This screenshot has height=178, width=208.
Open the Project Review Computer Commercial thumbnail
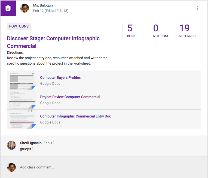click(x=22, y=100)
